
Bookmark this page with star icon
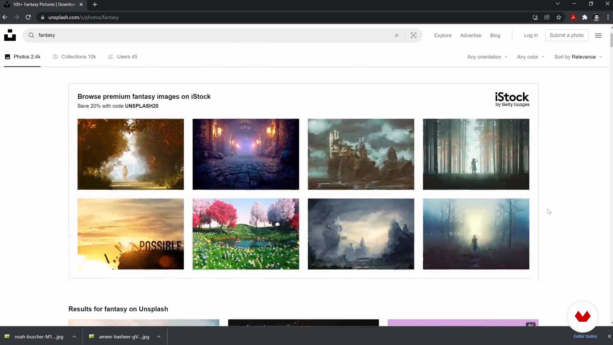[x=559, y=17]
